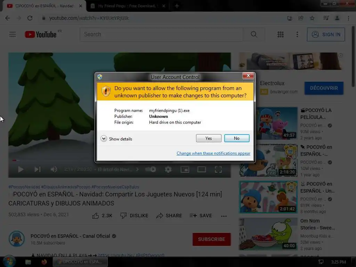
Task: Open YouTube apps grid icon
Action: point(281,34)
